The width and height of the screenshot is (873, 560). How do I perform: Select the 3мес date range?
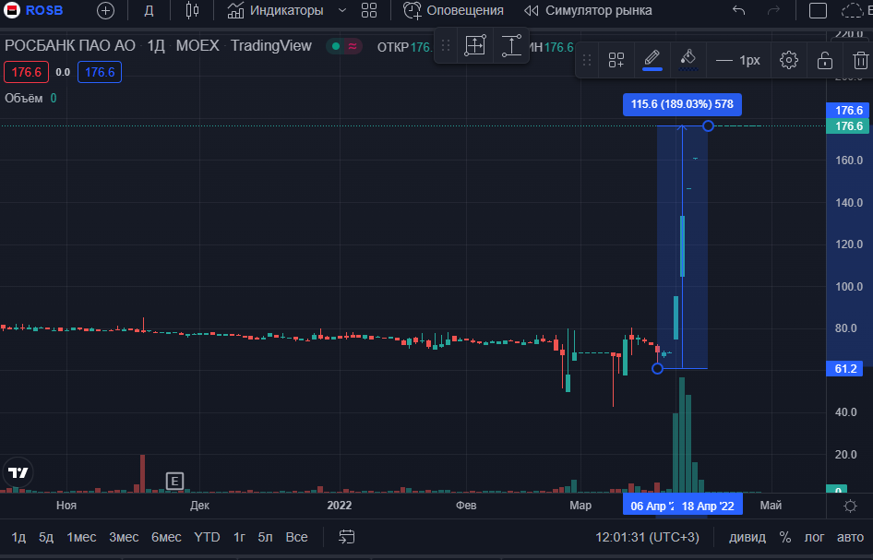point(124,537)
